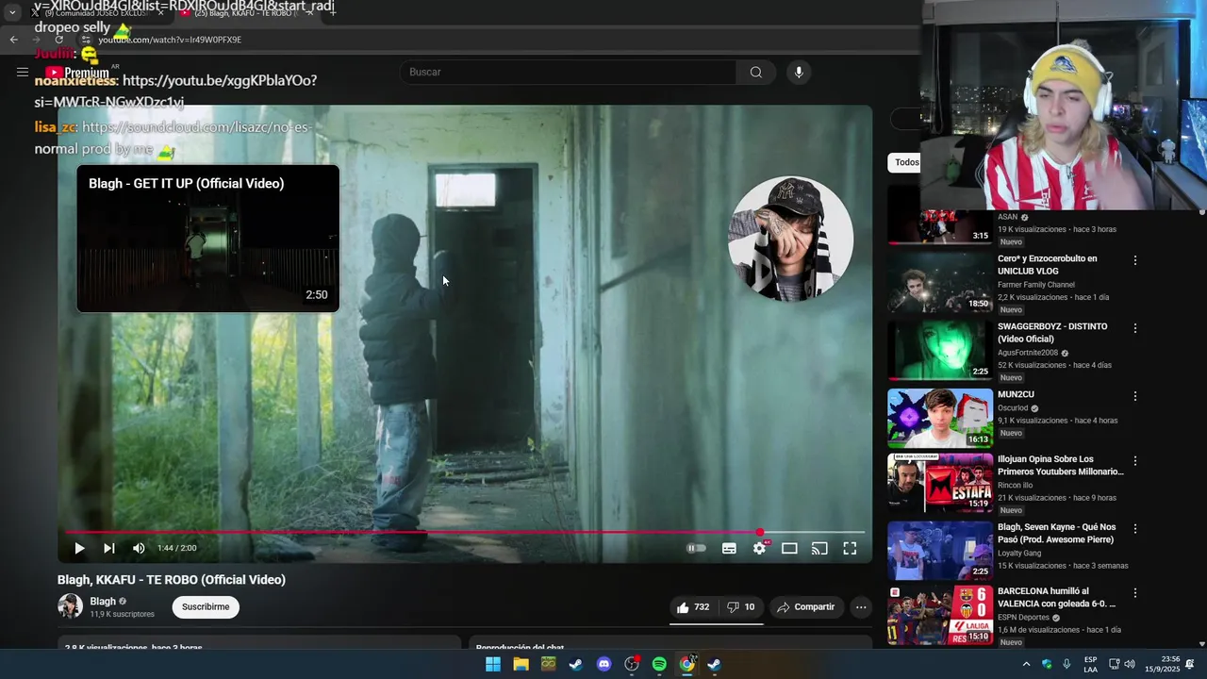Viewport: 1207px width, 679px height.
Task: Open Blagh GET IT UP suggested card
Action: 207,239
